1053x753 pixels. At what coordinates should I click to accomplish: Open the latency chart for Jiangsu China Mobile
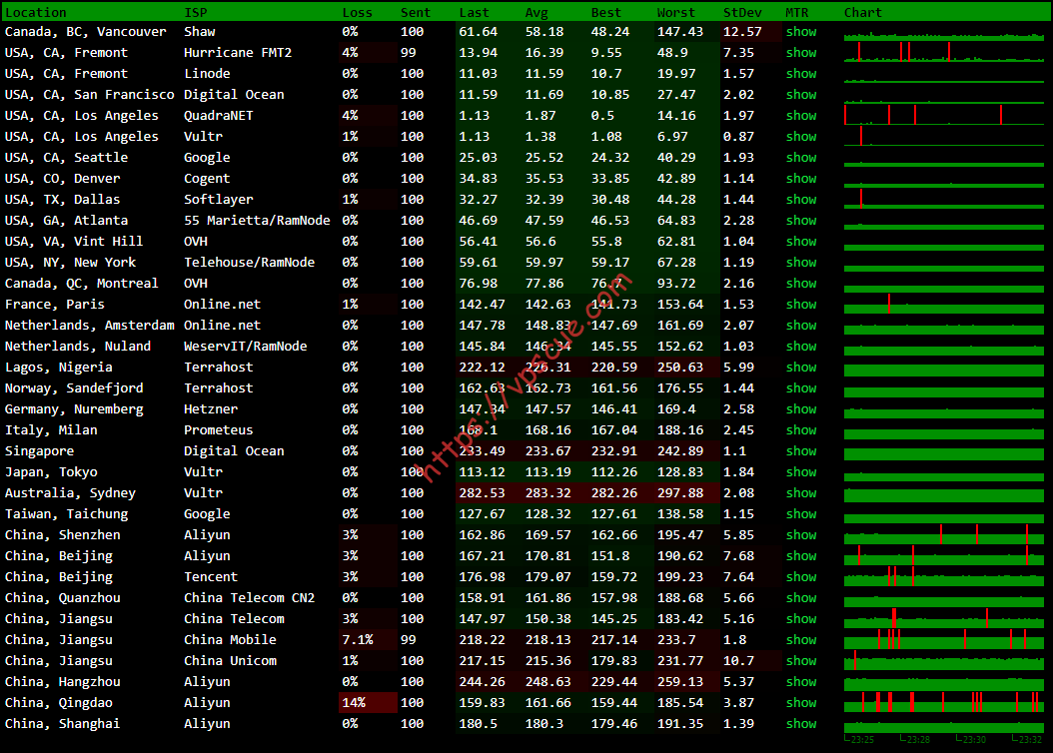(x=944, y=639)
